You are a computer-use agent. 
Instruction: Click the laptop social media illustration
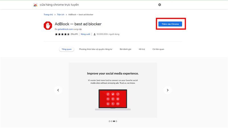113,100
